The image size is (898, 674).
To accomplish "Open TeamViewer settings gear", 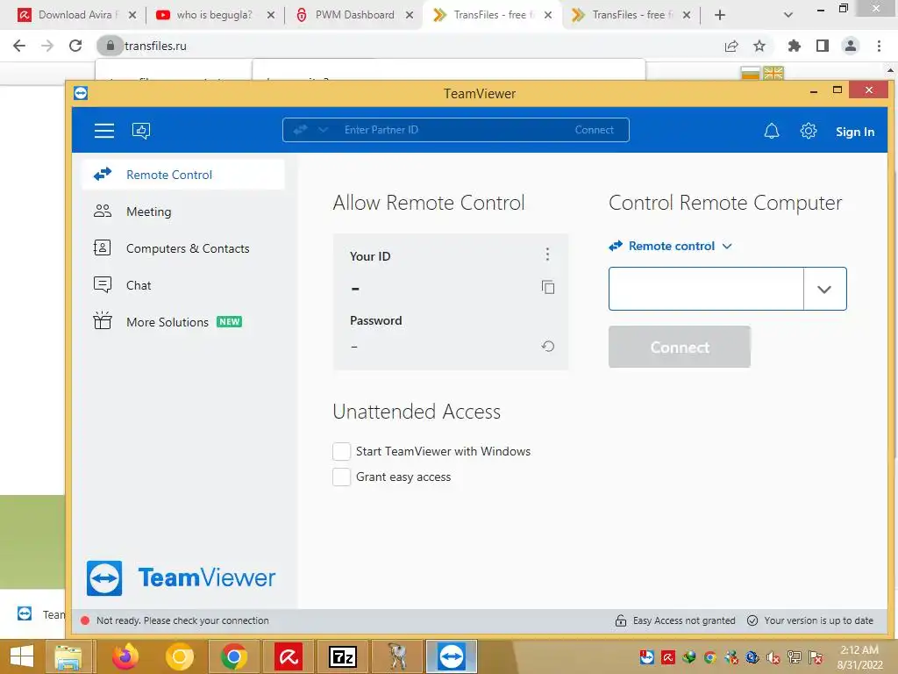I will point(808,132).
